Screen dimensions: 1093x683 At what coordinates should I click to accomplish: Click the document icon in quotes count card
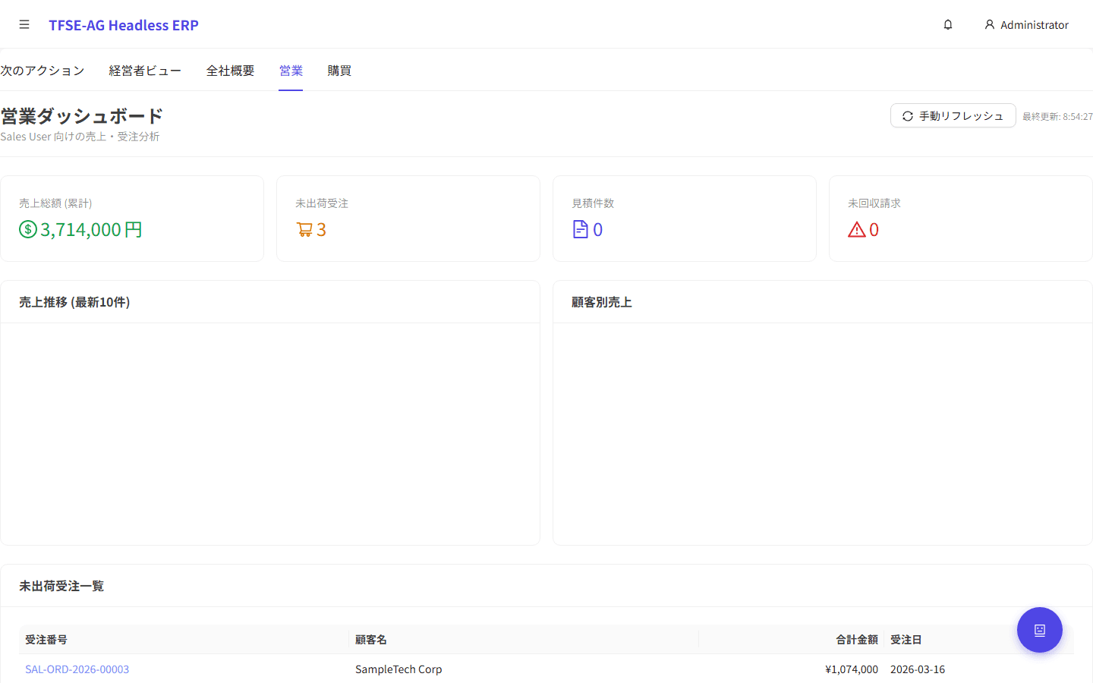click(x=581, y=229)
